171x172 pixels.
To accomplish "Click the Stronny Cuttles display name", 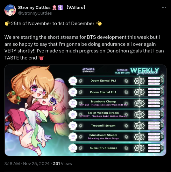I will 34,7.
